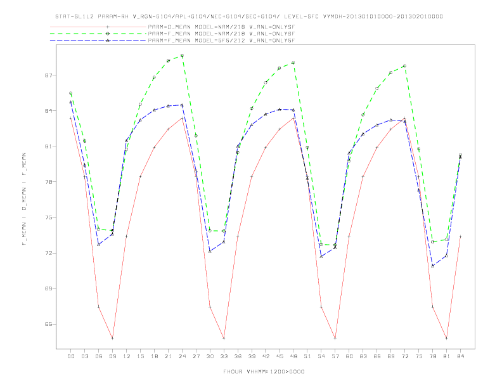Viewport: 502px width, 388px height.
Task: Click x-axis forecast hour label 48
Action: coord(293,356)
